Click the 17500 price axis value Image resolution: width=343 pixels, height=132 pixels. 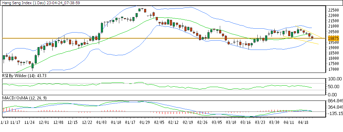coord(333,64)
